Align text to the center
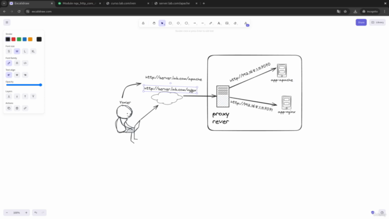The image size is (389, 219). coord(17,75)
